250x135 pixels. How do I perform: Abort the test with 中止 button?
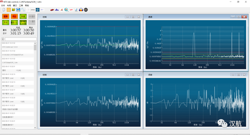click(x=14, y=16)
